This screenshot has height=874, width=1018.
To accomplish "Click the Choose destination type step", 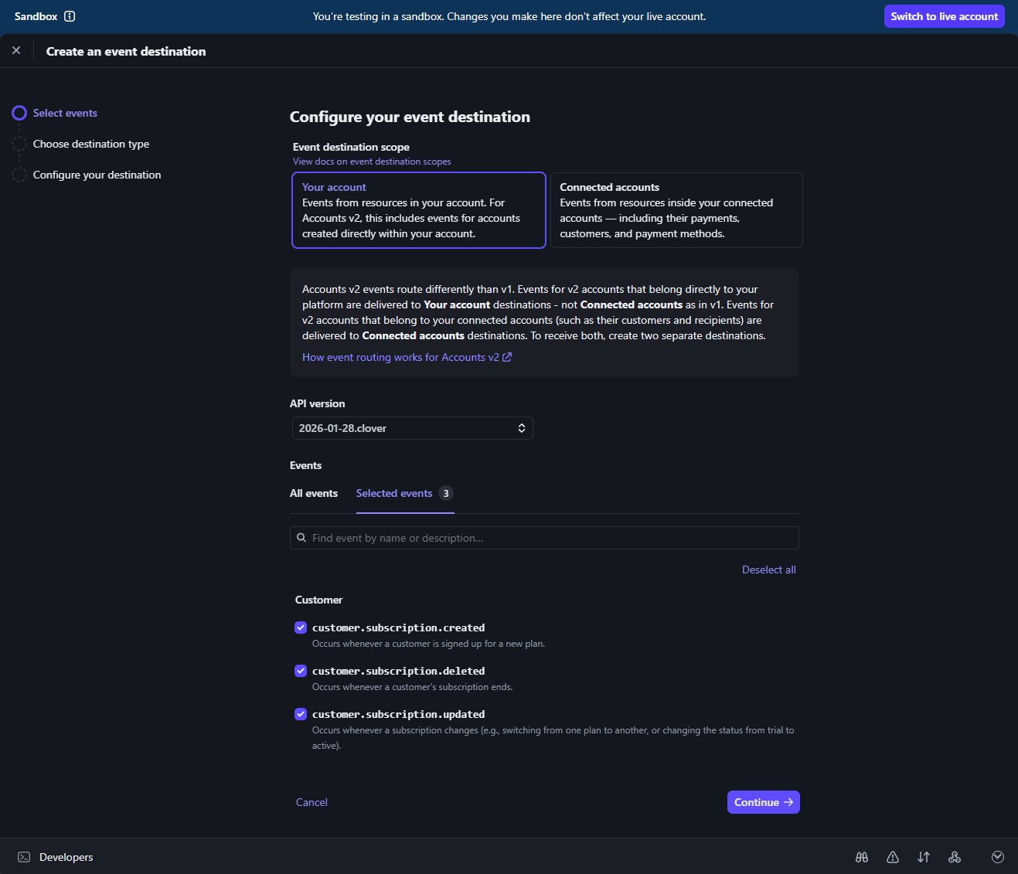I will point(91,144).
